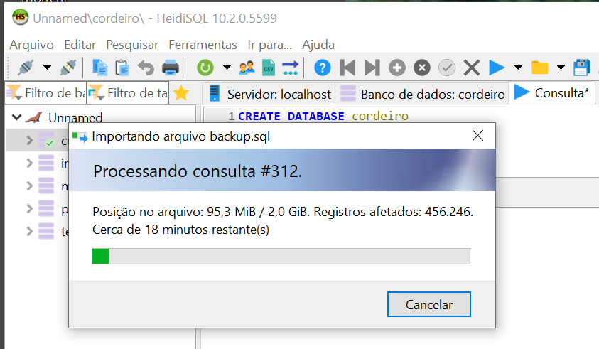Collapse the Unnamed session tree node
Screen dimensions: 599x349
point(17,117)
